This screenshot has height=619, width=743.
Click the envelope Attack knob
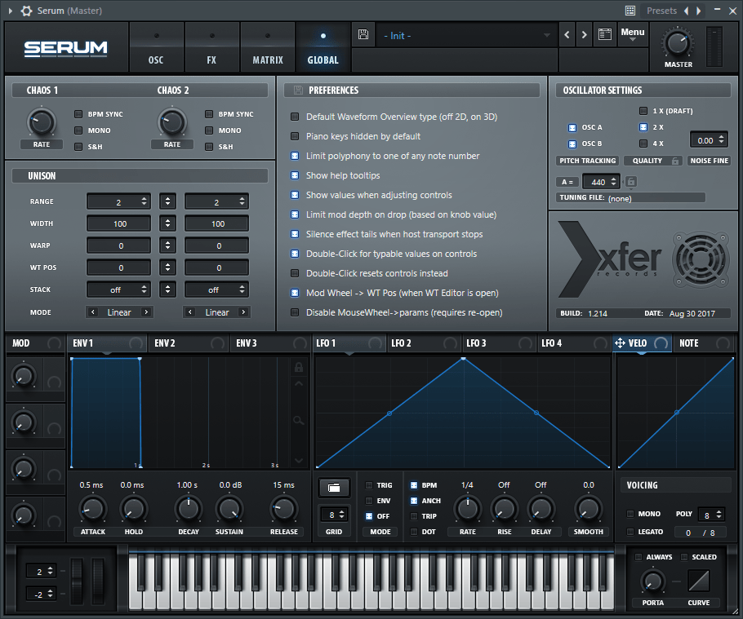tap(93, 509)
